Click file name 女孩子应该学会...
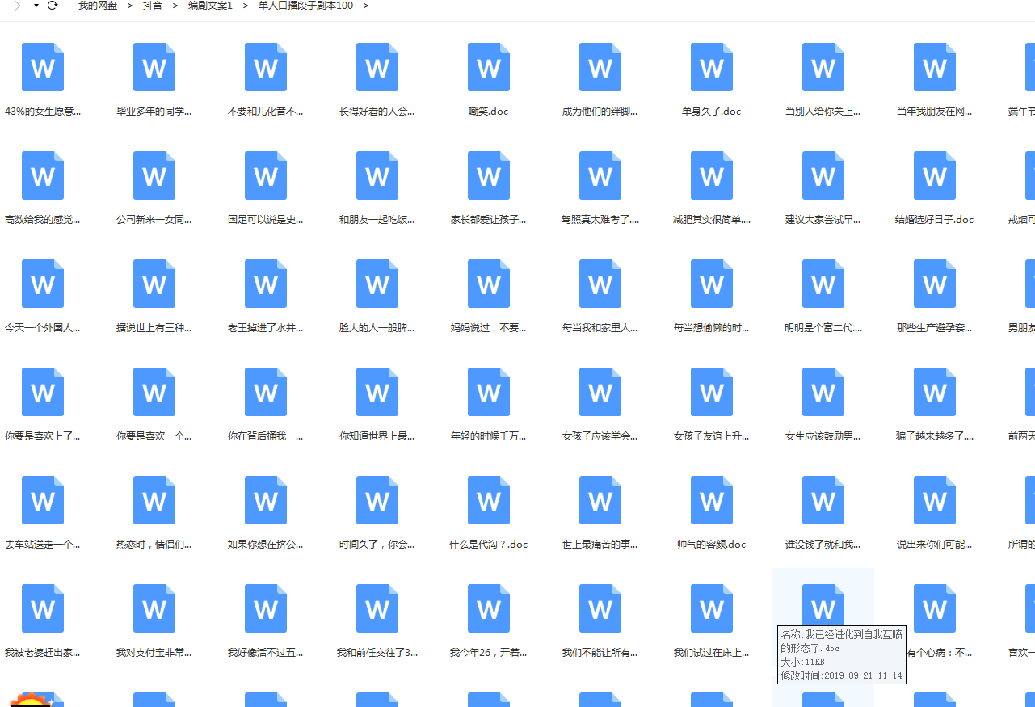This screenshot has width=1035, height=707. coord(600,436)
